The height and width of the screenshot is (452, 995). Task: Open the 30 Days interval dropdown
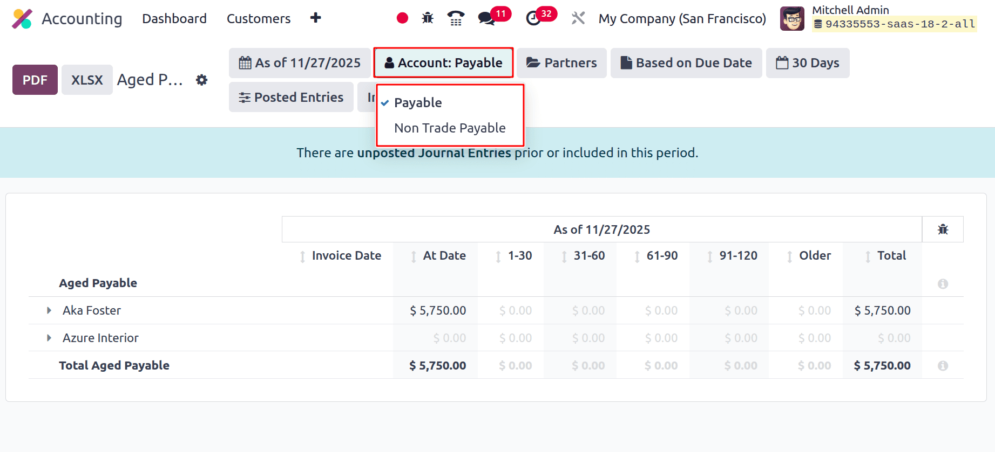[x=808, y=63]
